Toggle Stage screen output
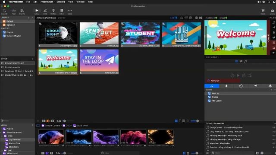276x155 pixels. tap(223, 18)
